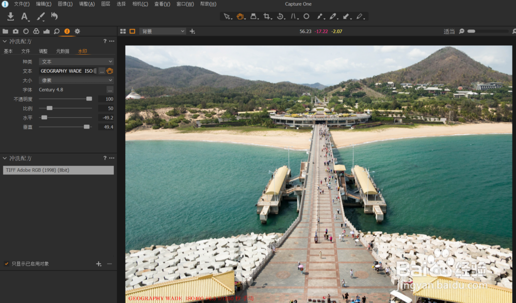Add new recipe with plus button
Image resolution: width=516 pixels, height=303 pixels.
click(99, 264)
